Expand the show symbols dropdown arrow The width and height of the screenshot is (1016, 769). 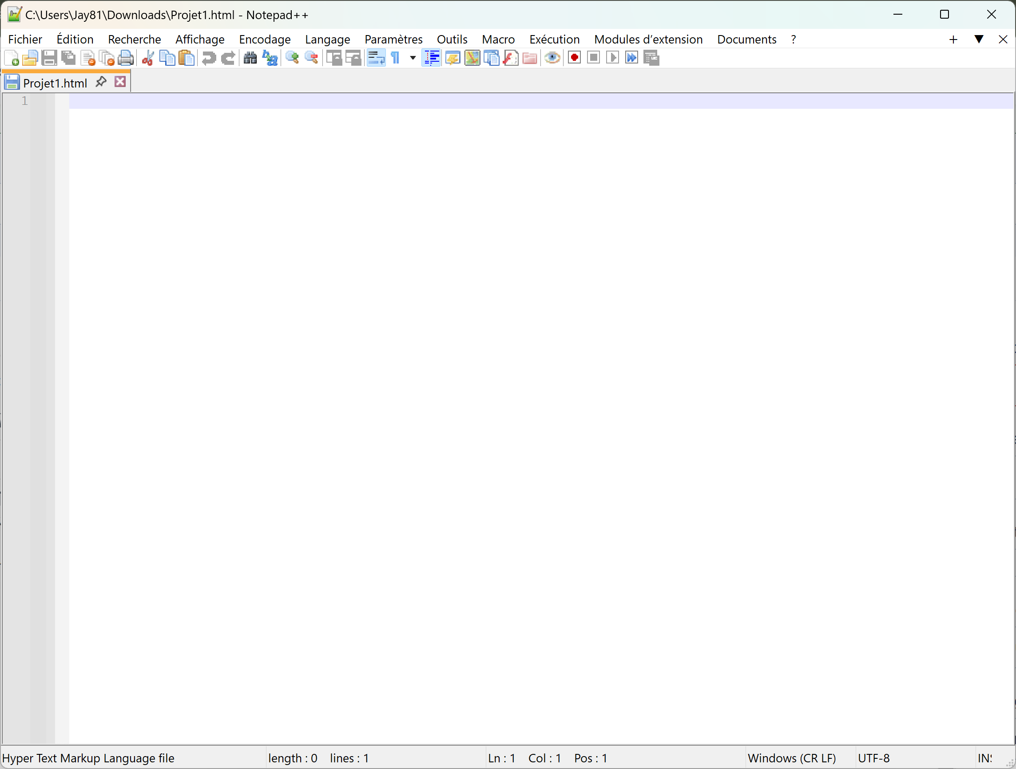(x=413, y=58)
